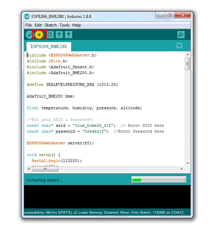Click the board info status bar text

tap(103, 212)
